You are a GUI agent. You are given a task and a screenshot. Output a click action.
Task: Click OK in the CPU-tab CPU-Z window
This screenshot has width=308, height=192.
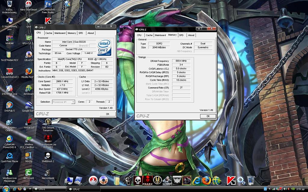click(108, 114)
